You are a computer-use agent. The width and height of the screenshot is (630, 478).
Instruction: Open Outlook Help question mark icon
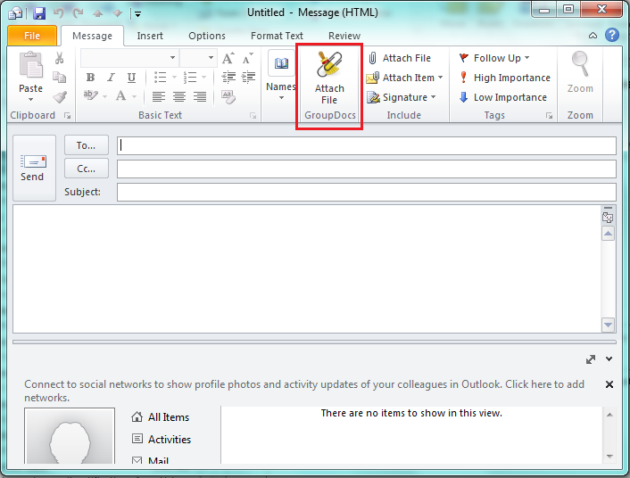[x=612, y=35]
